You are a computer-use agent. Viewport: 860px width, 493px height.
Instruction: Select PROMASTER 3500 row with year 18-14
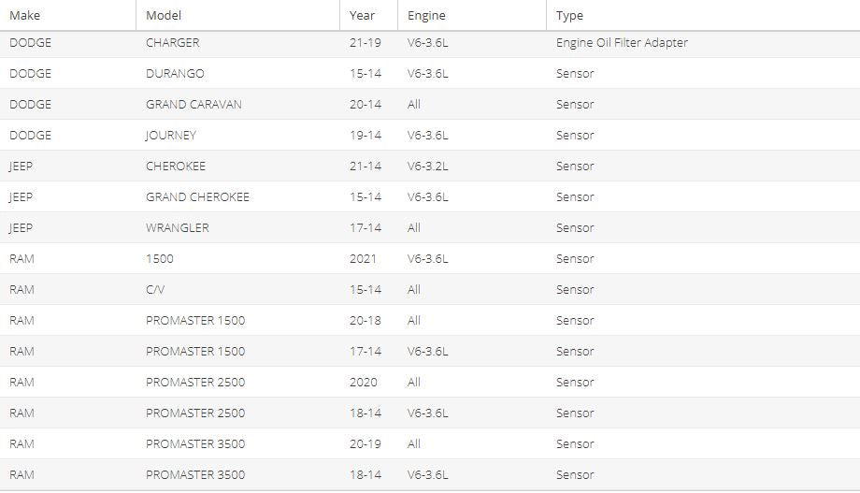(430, 474)
